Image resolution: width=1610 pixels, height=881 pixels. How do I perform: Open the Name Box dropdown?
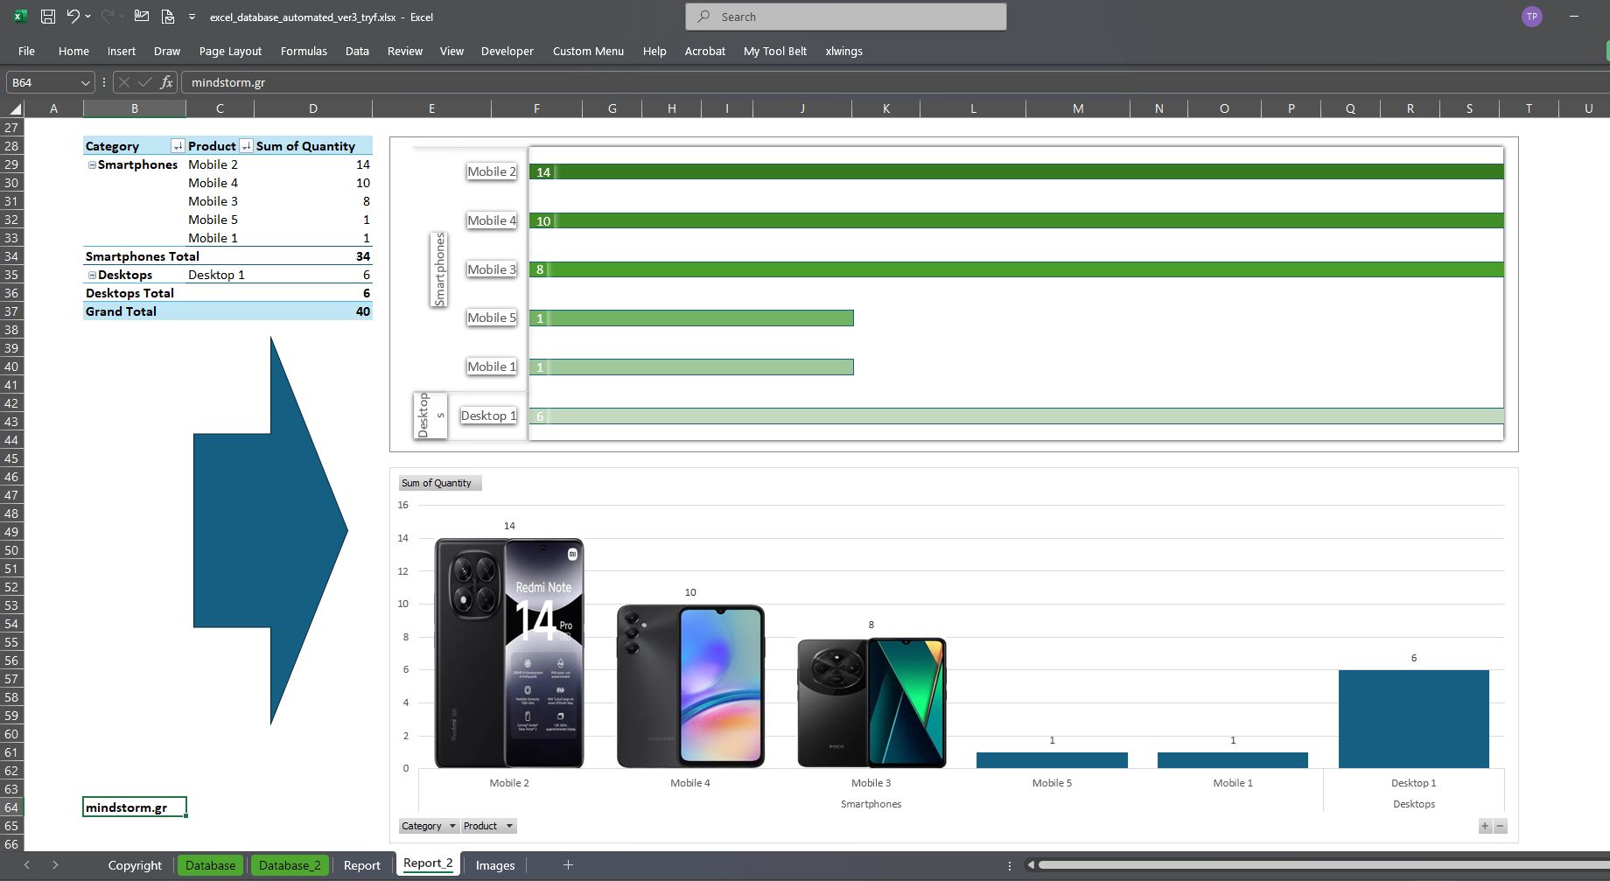pyautogui.click(x=85, y=82)
